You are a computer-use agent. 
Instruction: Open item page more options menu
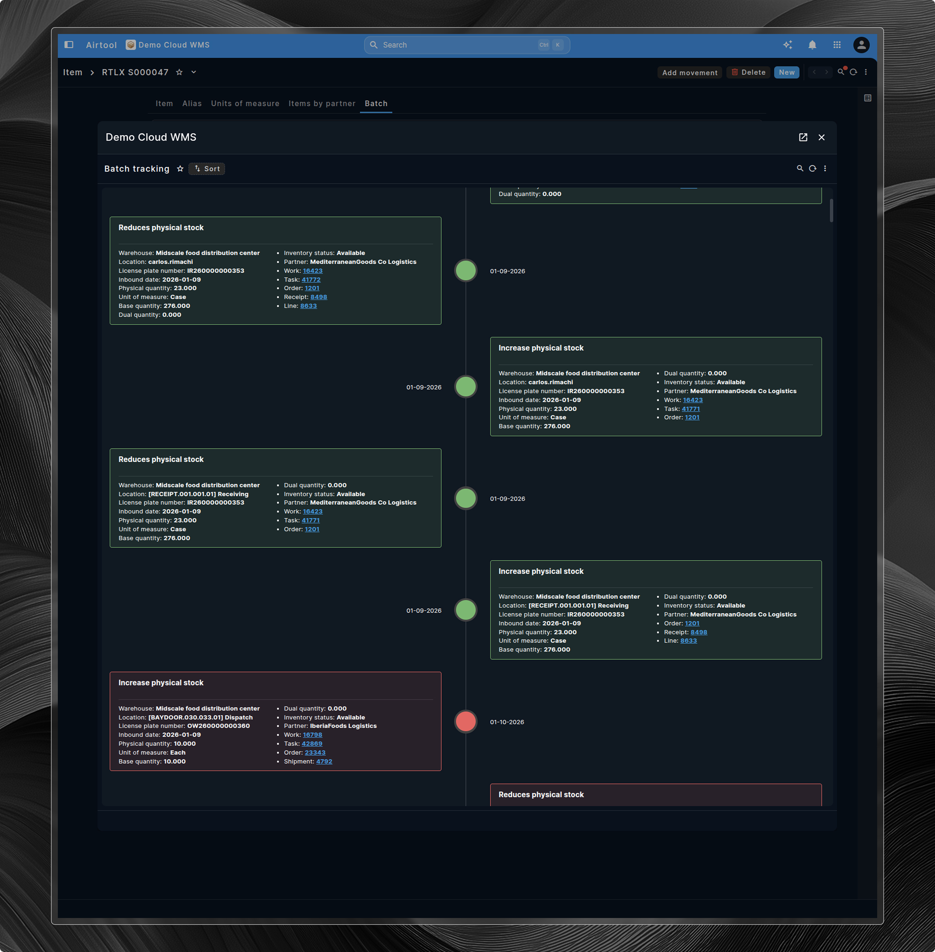pyautogui.click(x=866, y=72)
